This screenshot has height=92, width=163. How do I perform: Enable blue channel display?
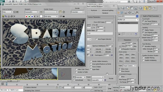click(32, 16)
